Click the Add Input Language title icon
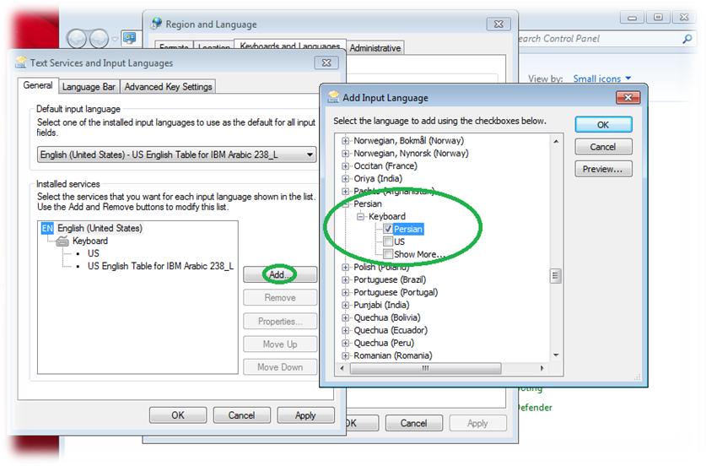Viewport: 706px width, 466px height. tap(334, 96)
